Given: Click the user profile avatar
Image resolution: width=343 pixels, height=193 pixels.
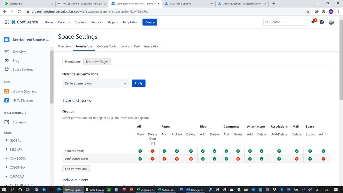Looking at the screenshot, I should point(331,22).
